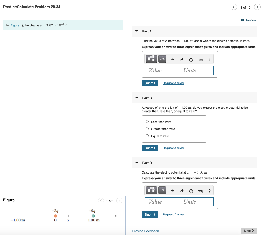Click the help question mark icon in Part C
Viewport: 262px width, 235px height.
pos(209,191)
